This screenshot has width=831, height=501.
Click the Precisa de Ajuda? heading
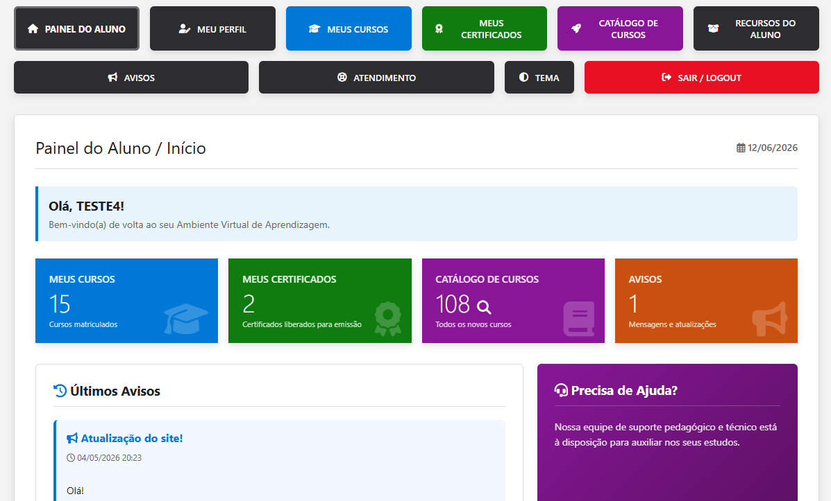624,390
